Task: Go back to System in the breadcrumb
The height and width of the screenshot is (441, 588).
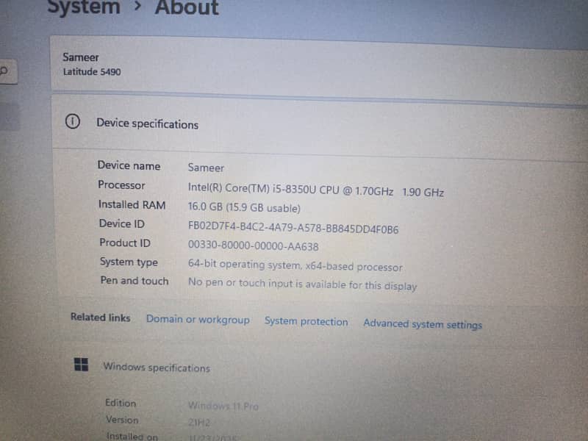Action: click(83, 7)
